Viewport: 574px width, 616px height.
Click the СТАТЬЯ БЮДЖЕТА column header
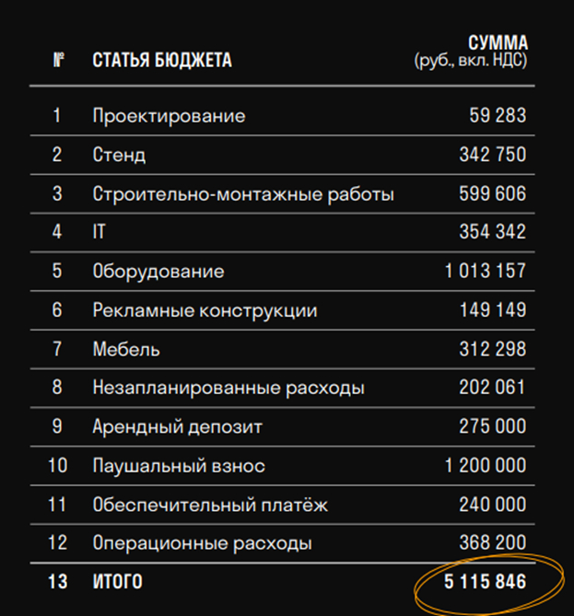point(162,61)
